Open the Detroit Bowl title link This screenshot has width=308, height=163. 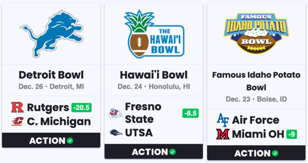[x=51, y=75]
